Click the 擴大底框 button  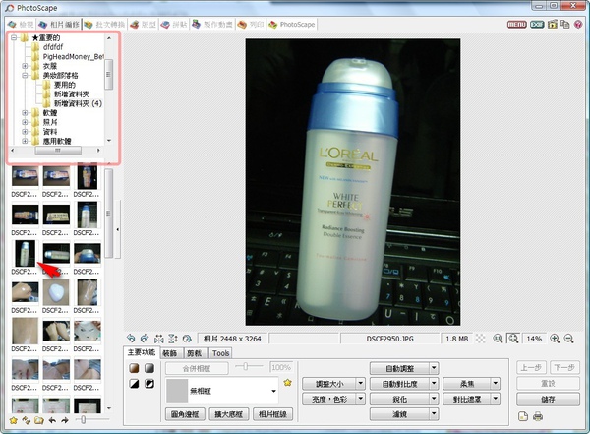[228, 414]
